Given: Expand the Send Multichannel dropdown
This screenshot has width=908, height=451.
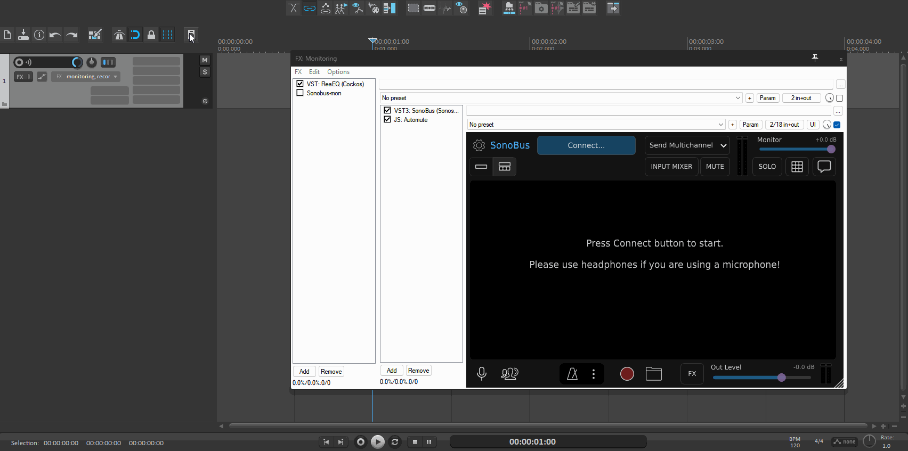Looking at the screenshot, I should (687, 145).
